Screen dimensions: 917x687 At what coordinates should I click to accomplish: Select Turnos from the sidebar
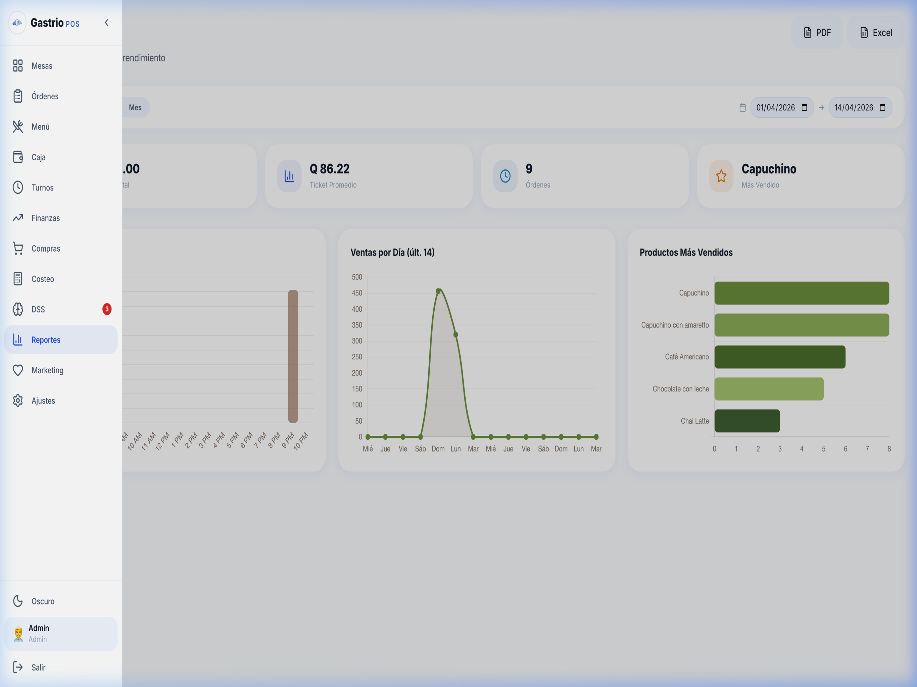[61, 188]
